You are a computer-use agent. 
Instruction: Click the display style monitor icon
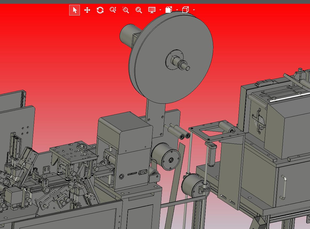coord(152,10)
